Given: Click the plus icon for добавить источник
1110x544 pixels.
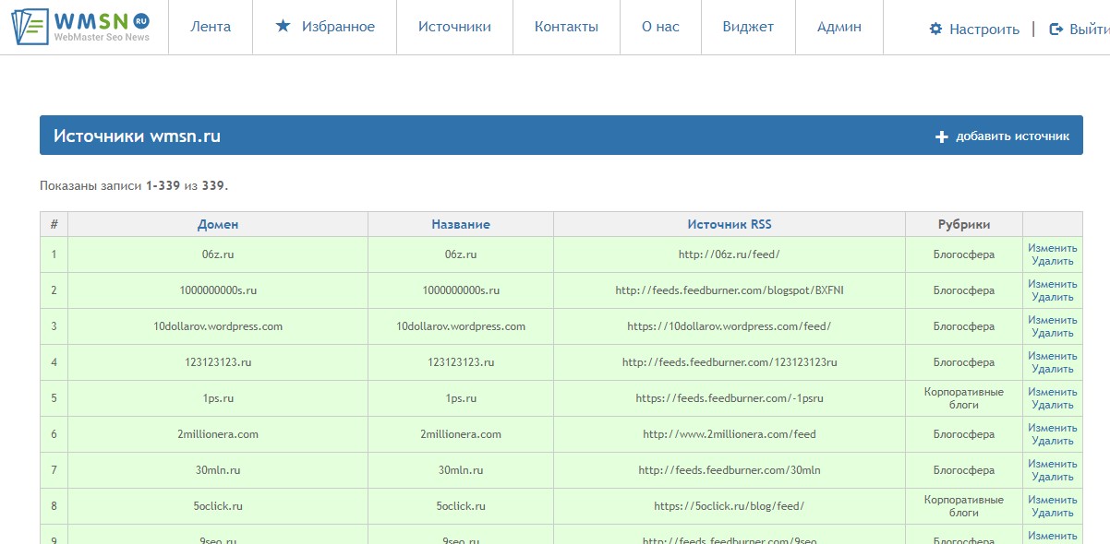Looking at the screenshot, I should [942, 136].
